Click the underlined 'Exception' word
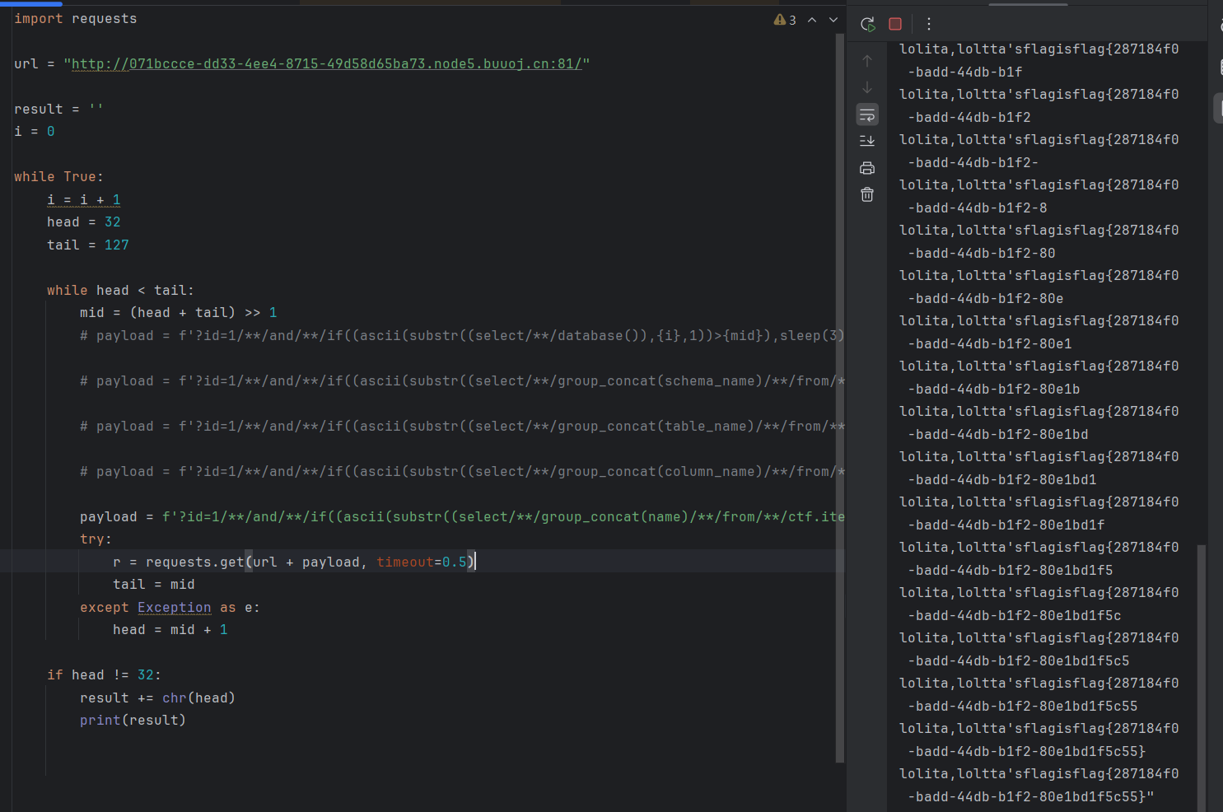The width and height of the screenshot is (1223, 812). pos(175,608)
